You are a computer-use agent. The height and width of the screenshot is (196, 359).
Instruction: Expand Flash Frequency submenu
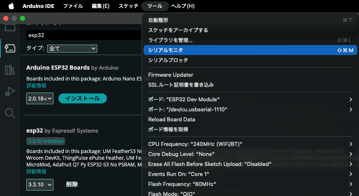250,184
